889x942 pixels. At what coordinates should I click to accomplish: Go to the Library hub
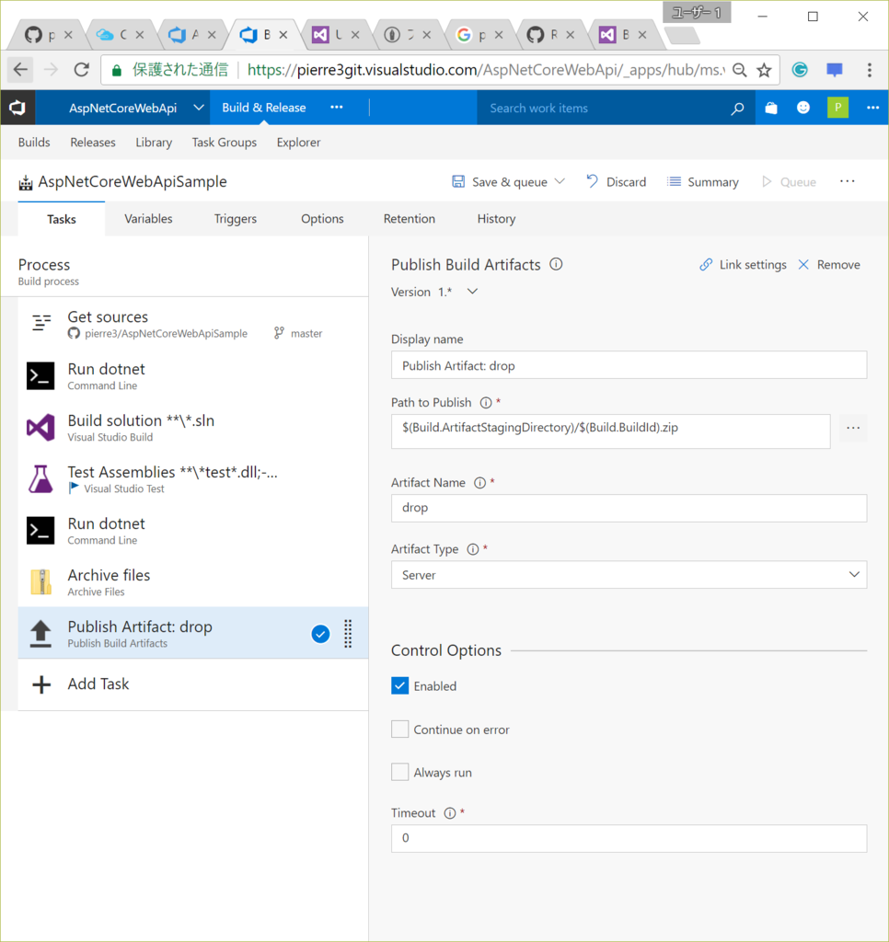point(154,143)
